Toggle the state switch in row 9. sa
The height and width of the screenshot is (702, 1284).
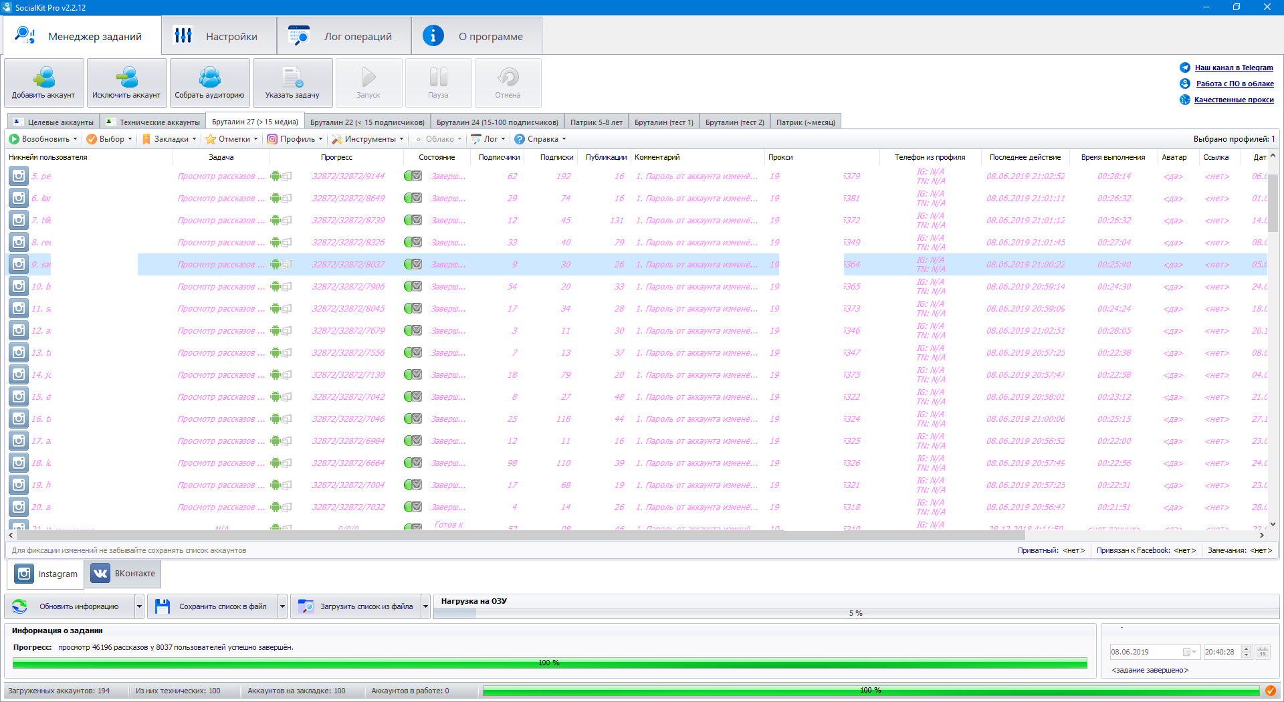[413, 264]
